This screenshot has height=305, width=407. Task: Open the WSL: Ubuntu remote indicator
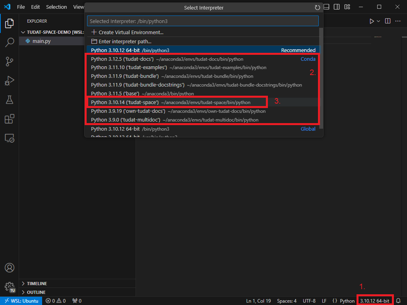21,301
